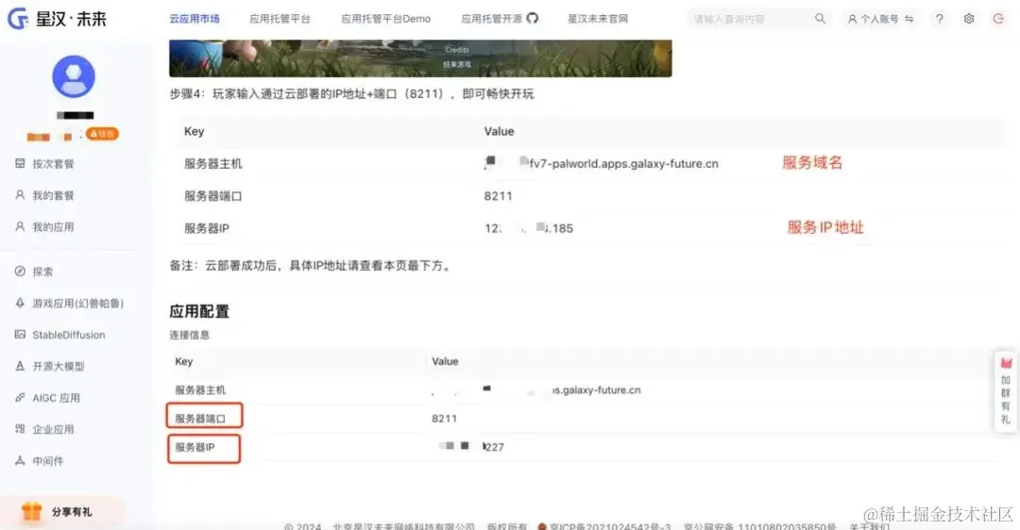Select the 8211 port under 应用配置
The image size is (1020, 530).
point(444,419)
